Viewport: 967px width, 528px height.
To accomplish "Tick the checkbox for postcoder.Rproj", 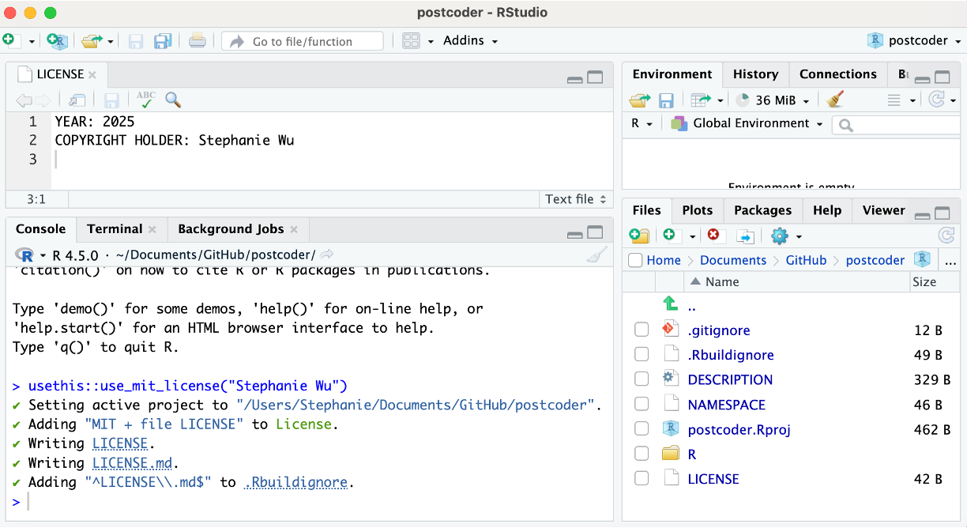I will 642,428.
